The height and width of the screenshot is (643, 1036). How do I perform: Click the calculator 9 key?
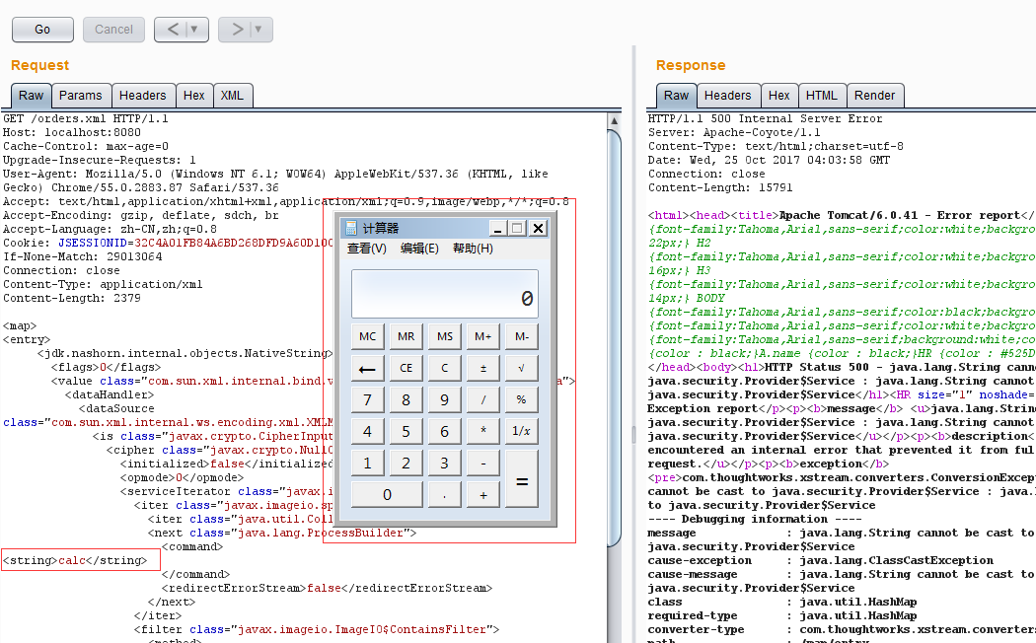point(445,400)
